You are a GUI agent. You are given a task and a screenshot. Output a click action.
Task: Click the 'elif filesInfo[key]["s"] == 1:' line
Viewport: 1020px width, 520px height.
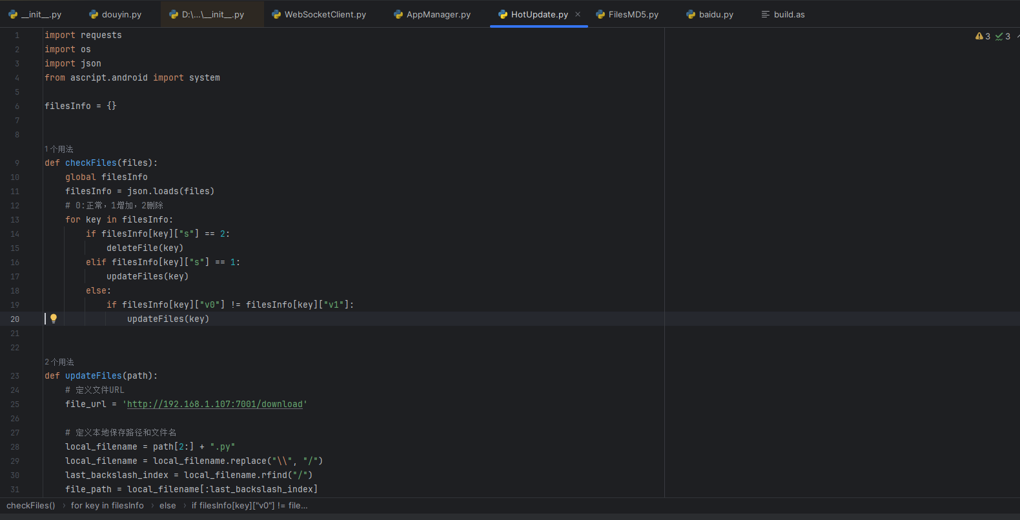[x=163, y=262]
